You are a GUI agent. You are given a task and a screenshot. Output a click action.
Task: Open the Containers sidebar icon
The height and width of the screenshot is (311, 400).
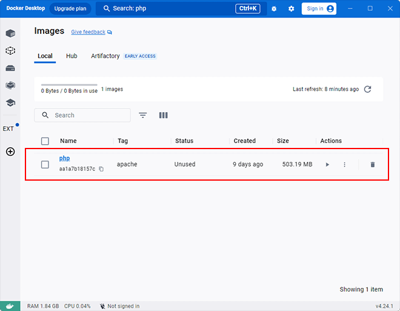tap(10, 33)
